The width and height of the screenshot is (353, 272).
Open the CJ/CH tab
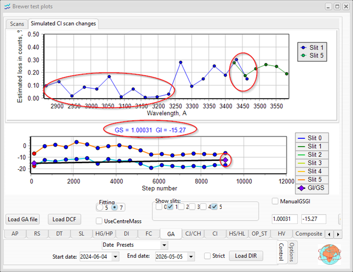(x=193, y=234)
